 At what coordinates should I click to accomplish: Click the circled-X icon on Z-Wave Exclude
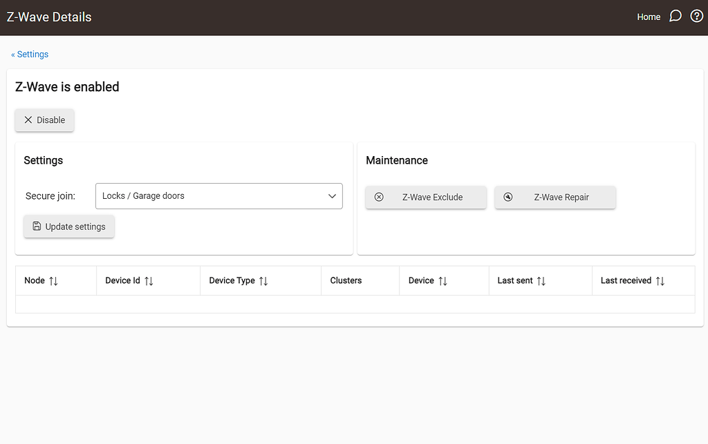coord(379,197)
